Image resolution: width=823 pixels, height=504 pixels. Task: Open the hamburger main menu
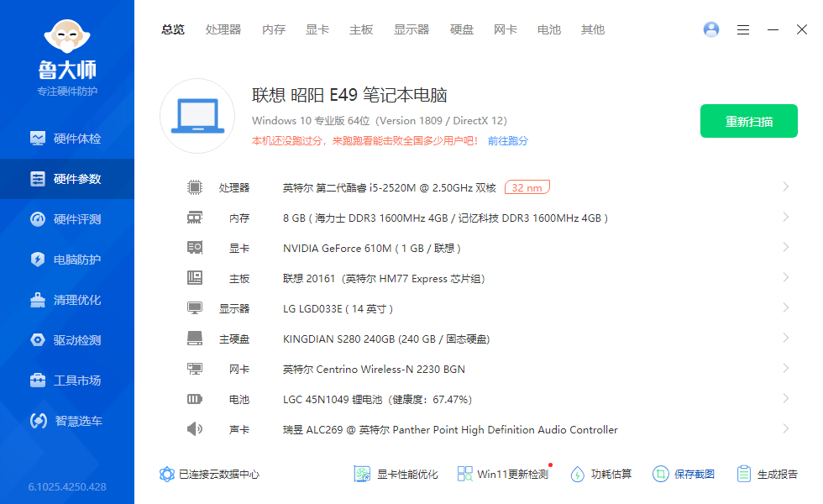coord(742,30)
